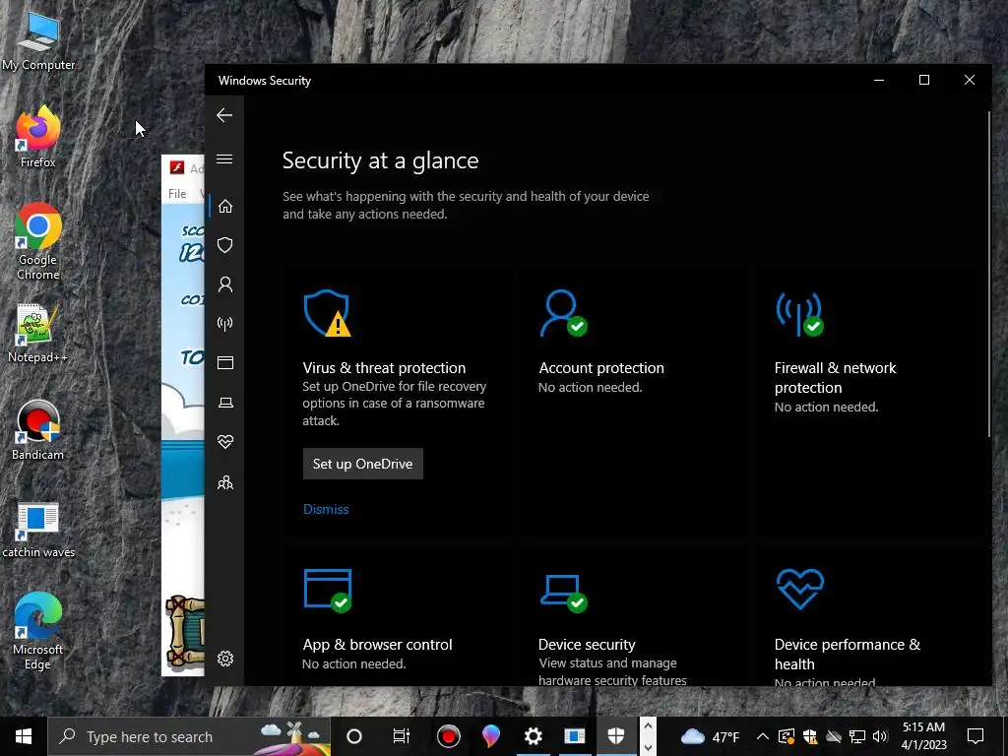Click the Device security tile icon
Image resolution: width=1008 pixels, height=756 pixels.
(x=563, y=593)
